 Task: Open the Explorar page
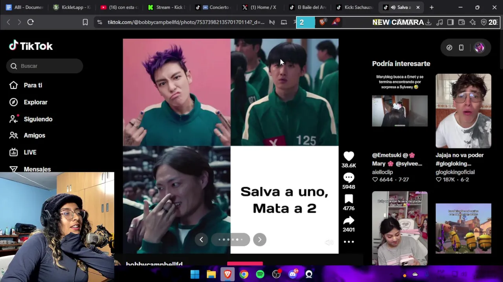(35, 102)
